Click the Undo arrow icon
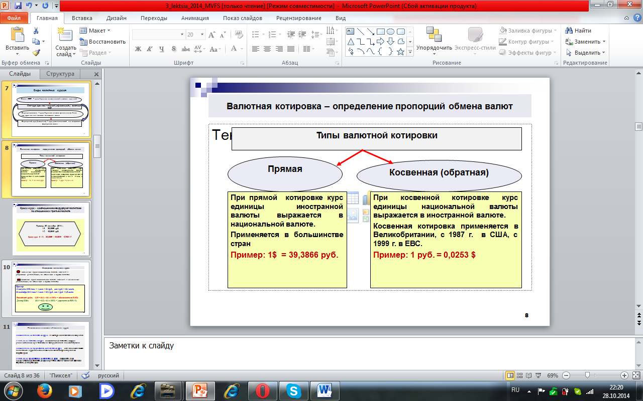Viewport: 643px width, 401px height. [29, 6]
